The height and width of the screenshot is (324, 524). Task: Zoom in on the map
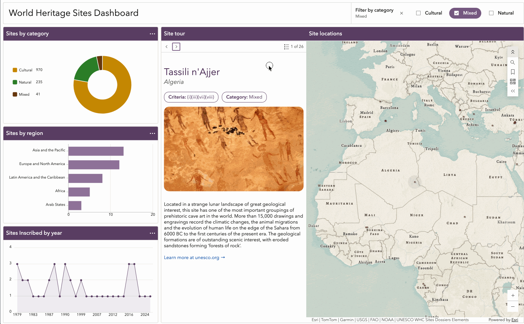tap(512, 295)
